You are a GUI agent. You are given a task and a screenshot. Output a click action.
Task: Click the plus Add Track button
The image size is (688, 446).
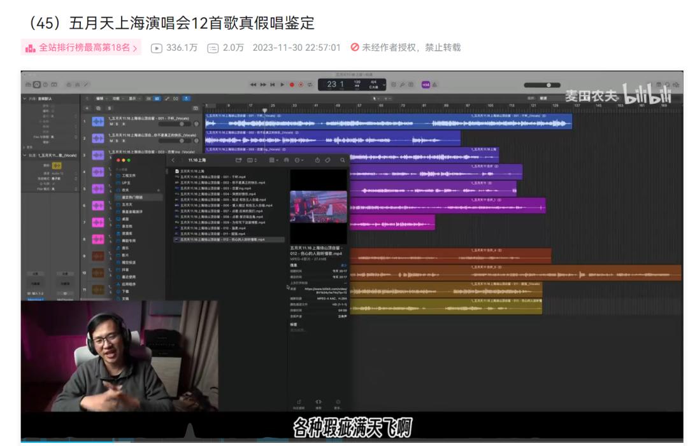tap(87, 108)
